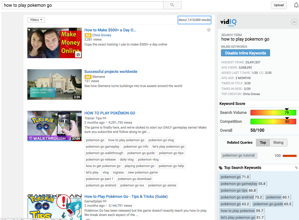The width and height of the screenshot is (299, 220).
Task: Click the 'let's play pokemon go' inline tag
Action: [x=168, y=147]
